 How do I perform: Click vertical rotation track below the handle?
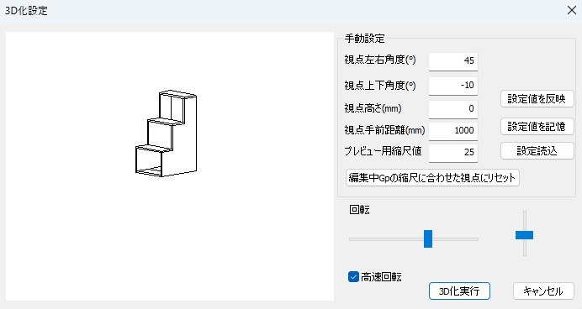tap(525, 248)
